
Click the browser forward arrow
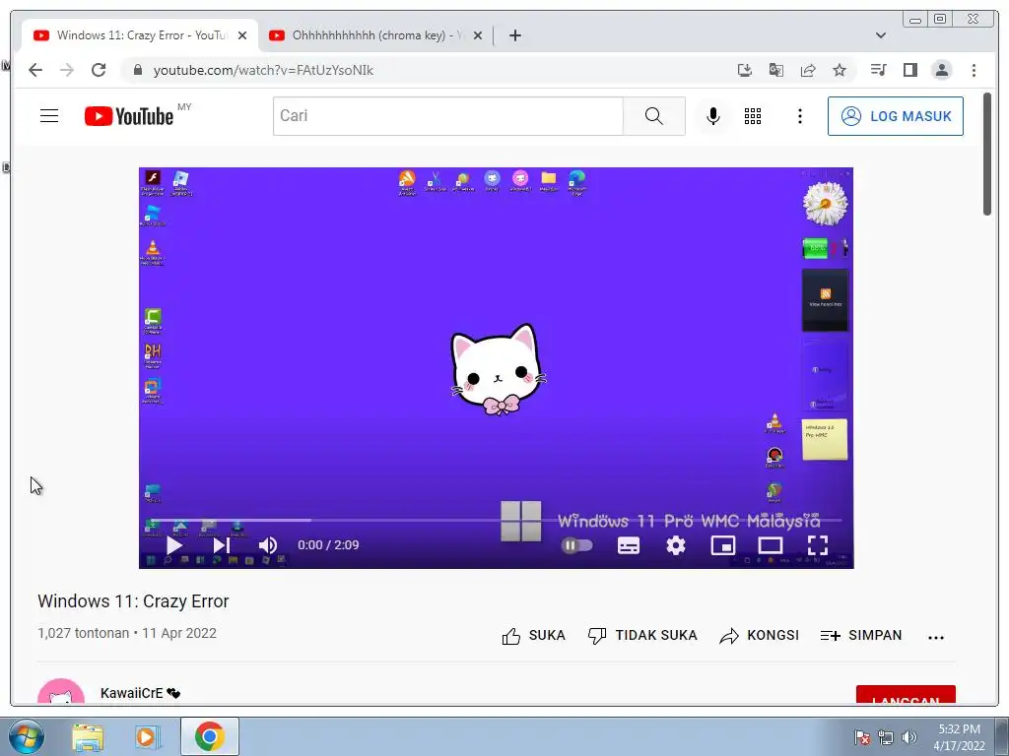pyautogui.click(x=67, y=70)
